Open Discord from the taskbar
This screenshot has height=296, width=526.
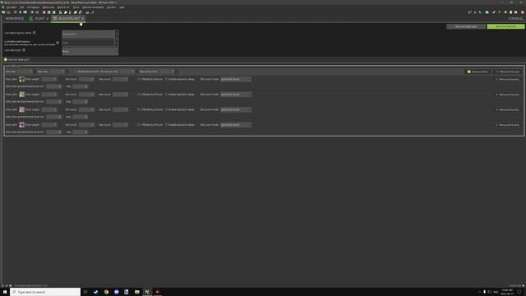pyautogui.click(x=117, y=292)
